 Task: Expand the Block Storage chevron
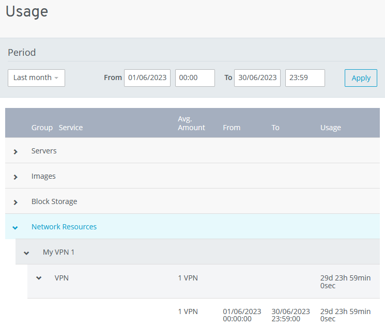tap(16, 202)
